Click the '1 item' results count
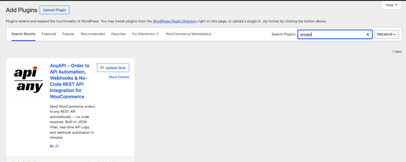This screenshot has height=162, width=406. (x=397, y=52)
